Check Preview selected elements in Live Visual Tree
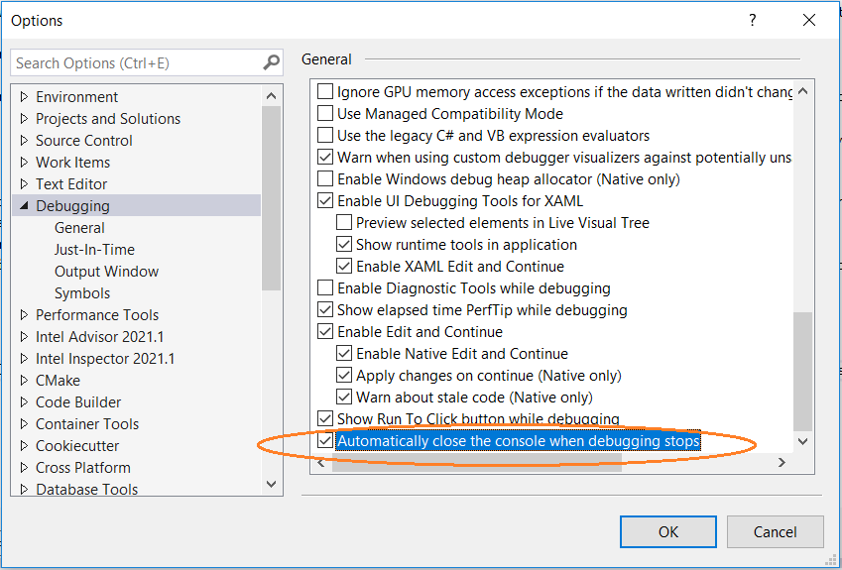 tap(344, 222)
